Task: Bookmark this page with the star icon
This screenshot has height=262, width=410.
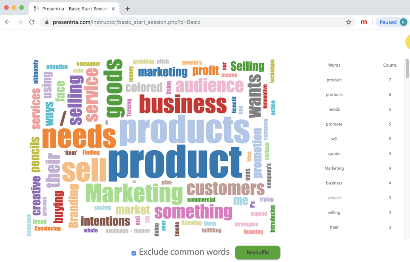Action: point(349,22)
